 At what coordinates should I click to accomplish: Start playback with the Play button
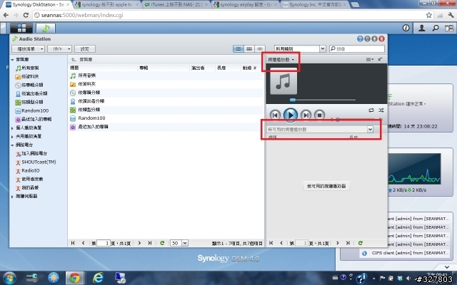[x=291, y=115]
